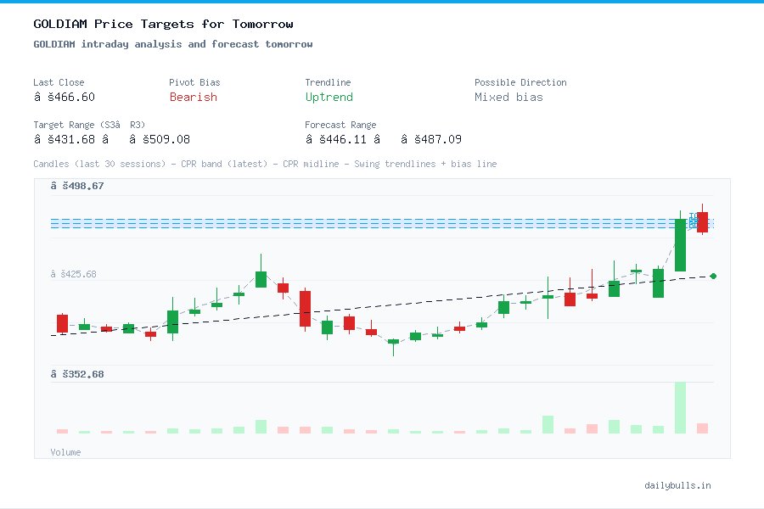Click the last red volume bar

point(702,428)
